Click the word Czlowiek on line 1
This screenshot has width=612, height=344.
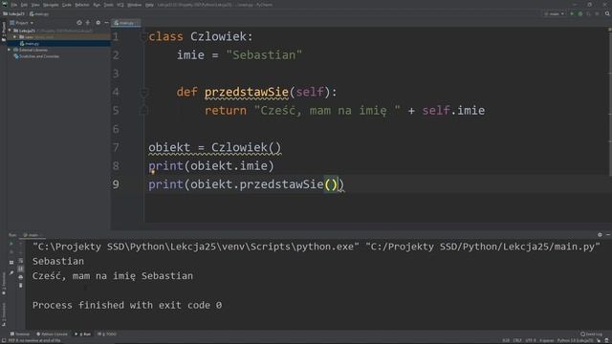[218, 36]
